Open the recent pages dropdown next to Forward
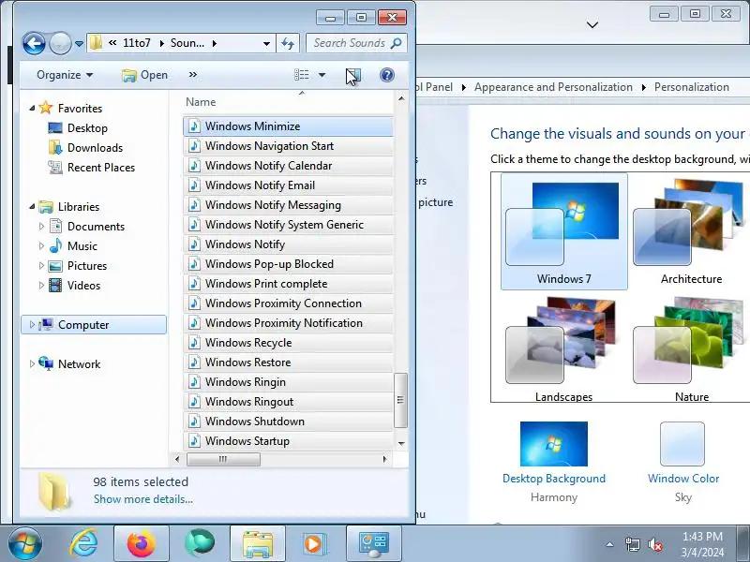This screenshot has height=562, width=750. [x=79, y=44]
